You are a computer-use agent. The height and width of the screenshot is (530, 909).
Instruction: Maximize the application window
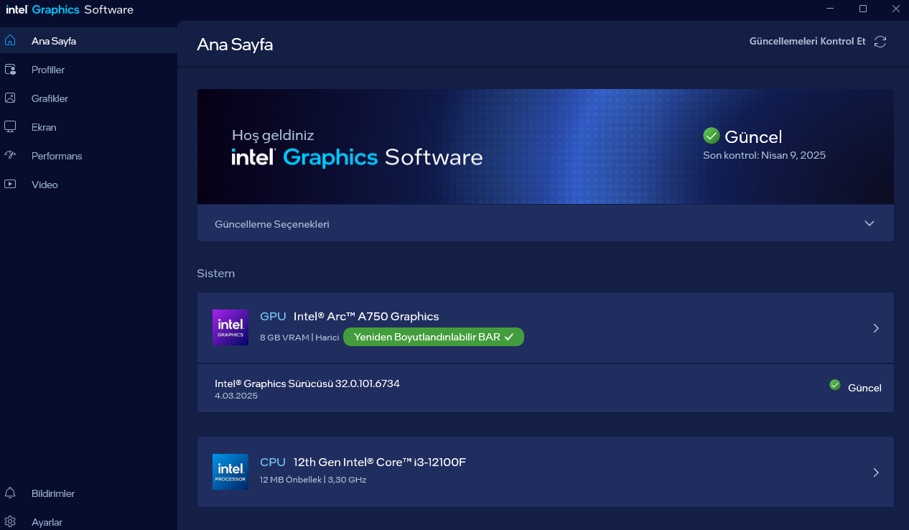point(863,9)
